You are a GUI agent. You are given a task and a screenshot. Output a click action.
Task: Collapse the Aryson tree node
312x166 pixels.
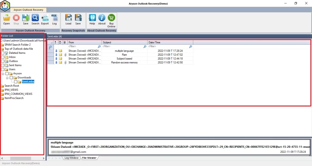pos(3,74)
